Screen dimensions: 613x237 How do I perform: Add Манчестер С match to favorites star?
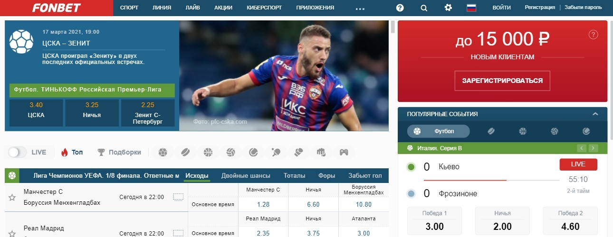coord(12,197)
